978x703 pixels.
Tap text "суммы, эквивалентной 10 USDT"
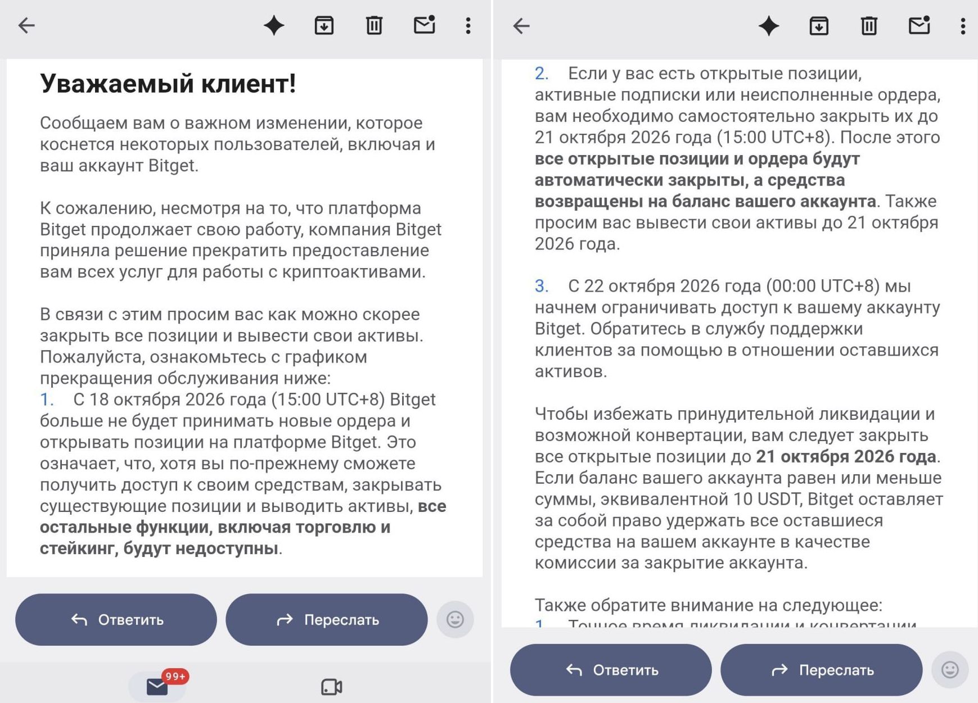pyautogui.click(x=669, y=499)
